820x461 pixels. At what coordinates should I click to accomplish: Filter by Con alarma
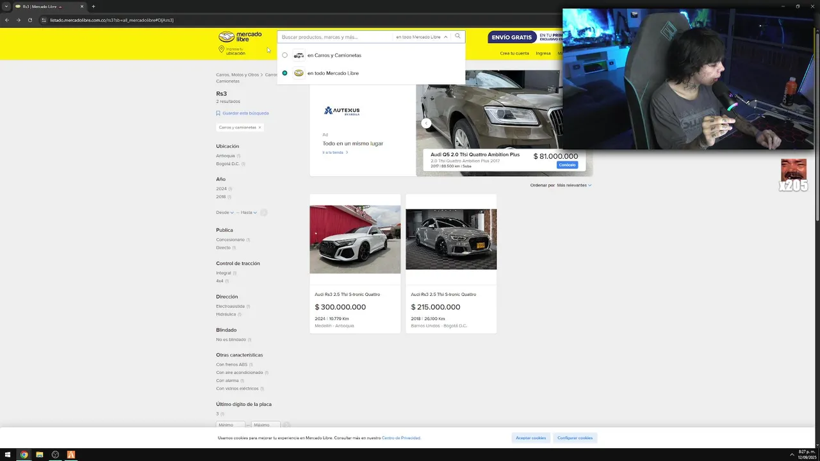[227, 380]
